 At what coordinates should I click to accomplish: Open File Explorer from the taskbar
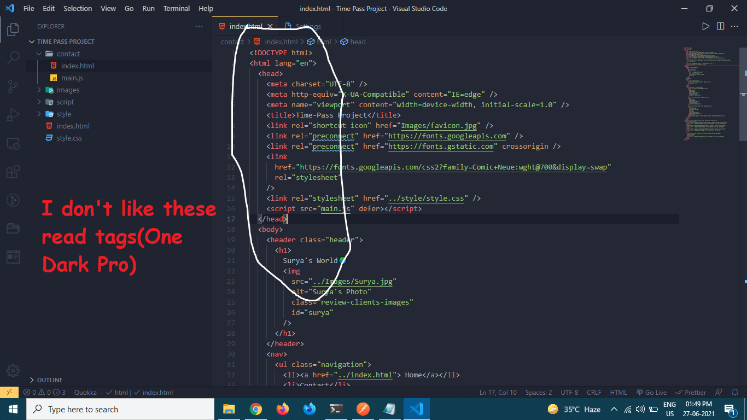[229, 409]
